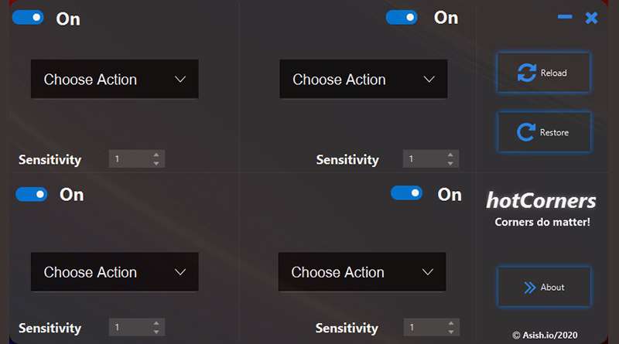Expand bottom-right Choose Action dropdown
The image size is (619, 344).
point(362,272)
